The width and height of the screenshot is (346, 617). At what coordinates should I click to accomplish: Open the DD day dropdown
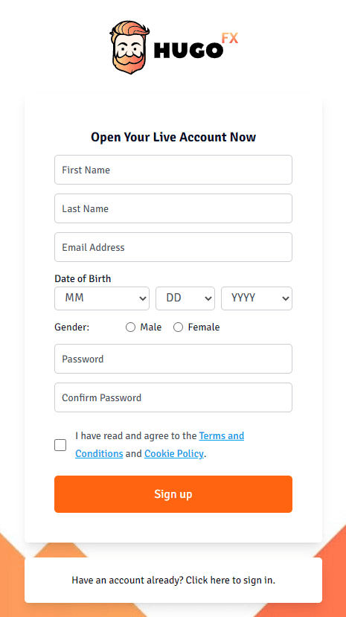click(x=185, y=298)
